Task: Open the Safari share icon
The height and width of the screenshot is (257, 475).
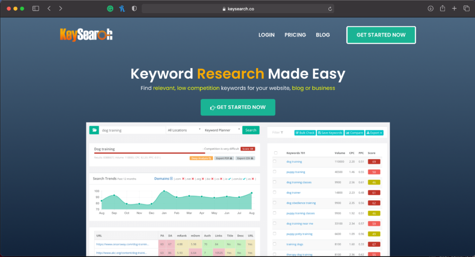Action: pyautogui.click(x=443, y=8)
